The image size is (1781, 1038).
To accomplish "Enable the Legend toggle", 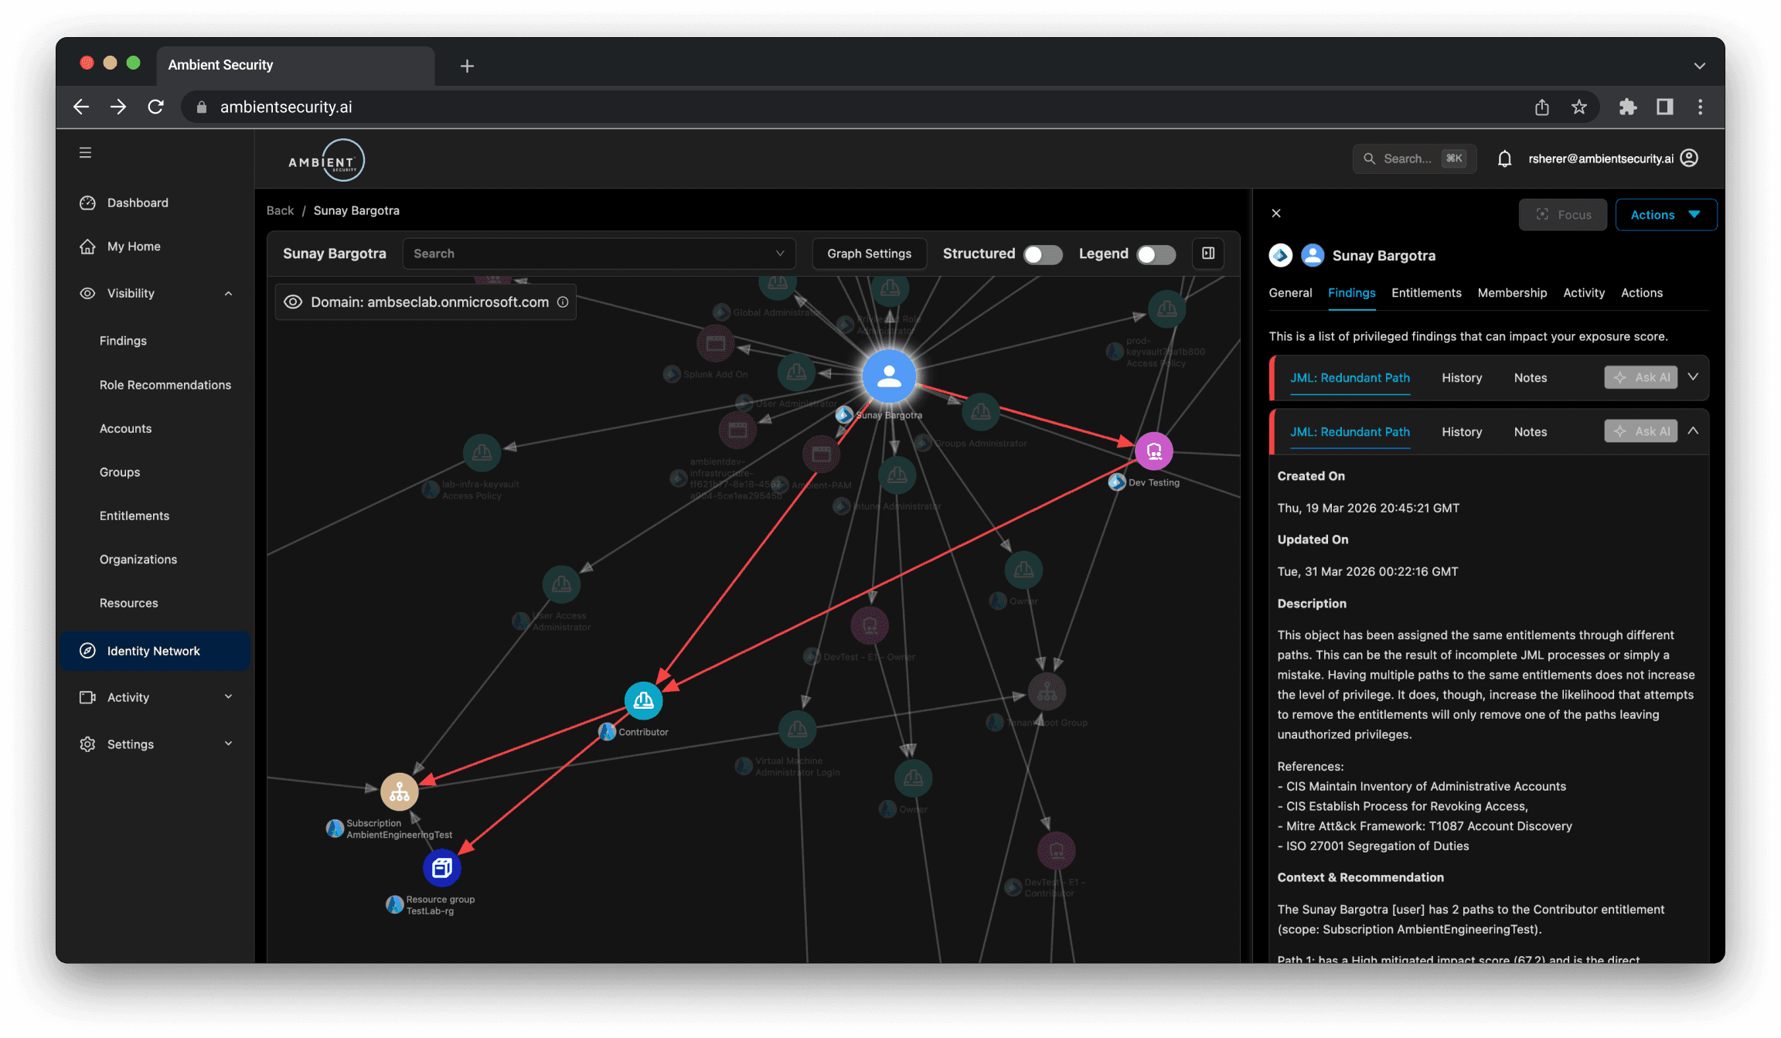I will [1155, 254].
